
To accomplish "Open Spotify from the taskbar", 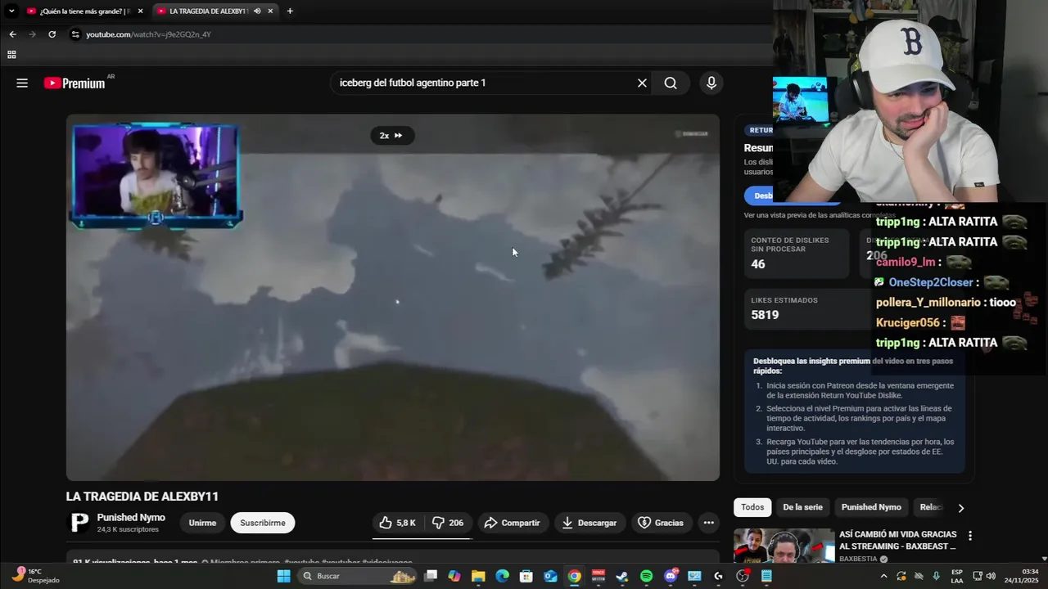I will [646, 576].
